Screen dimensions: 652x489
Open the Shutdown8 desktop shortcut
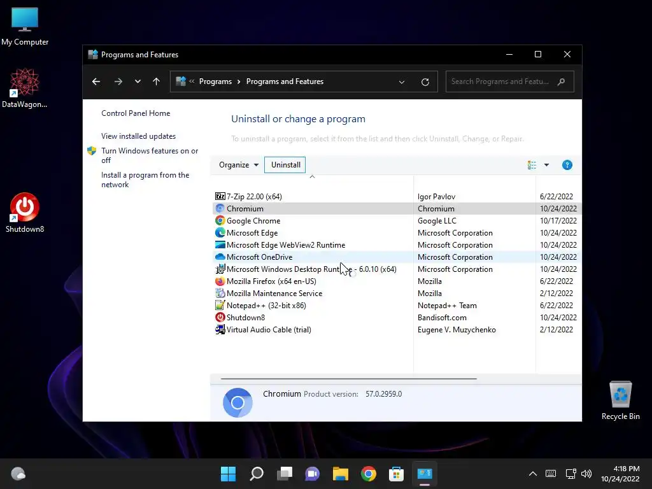tap(25, 213)
